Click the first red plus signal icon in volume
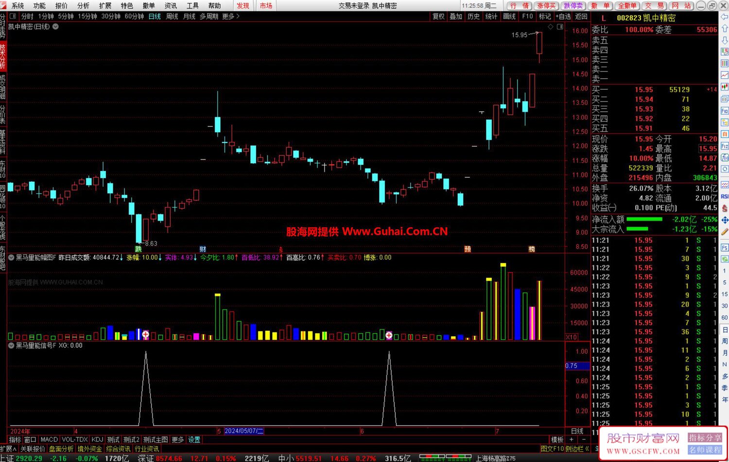The width and height of the screenshot is (729, 462). tap(145, 334)
